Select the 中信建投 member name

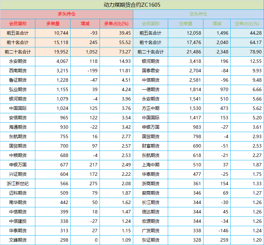point(18,221)
